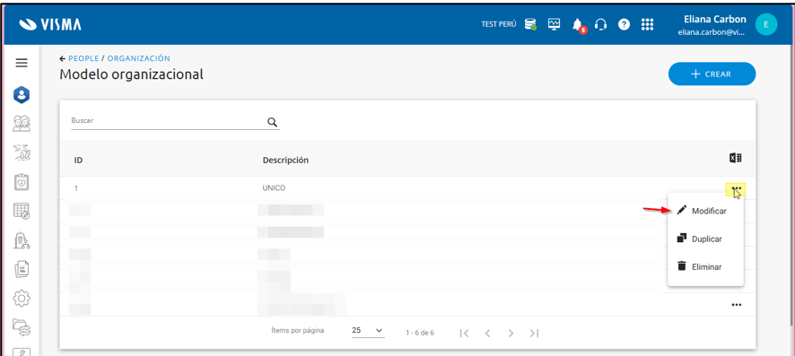Viewport: 795px width, 356px height.
Task: Go to next page of results
Action: point(511,334)
